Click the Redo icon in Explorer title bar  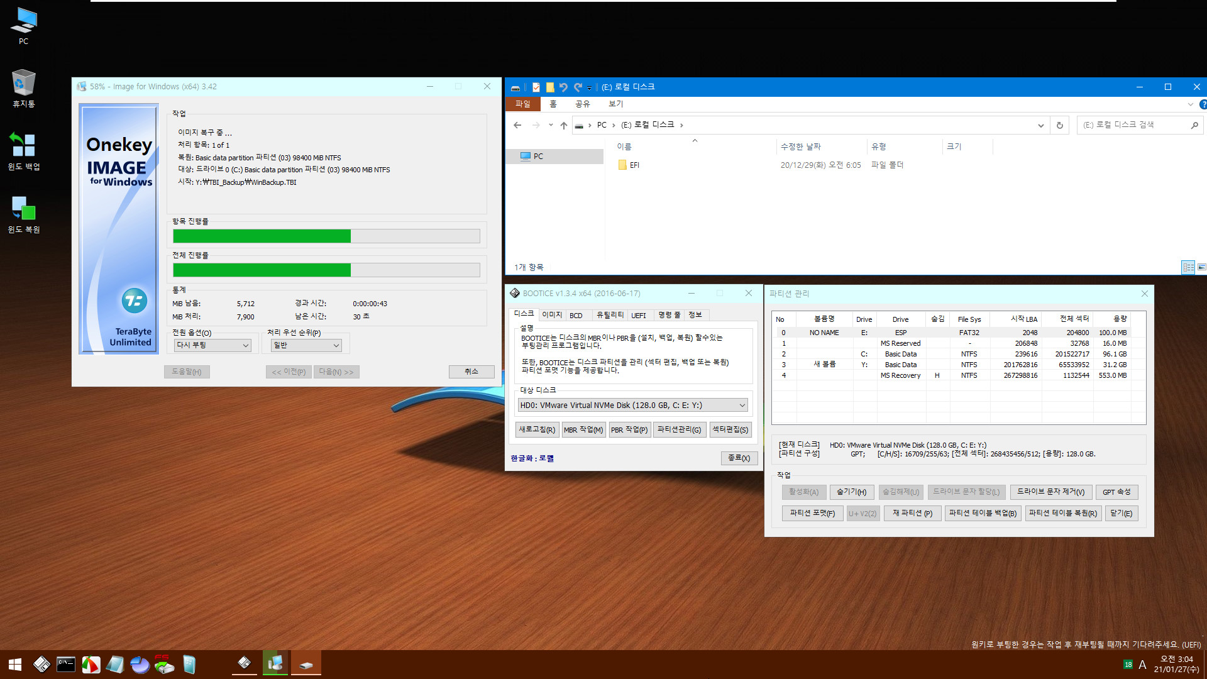tap(578, 87)
